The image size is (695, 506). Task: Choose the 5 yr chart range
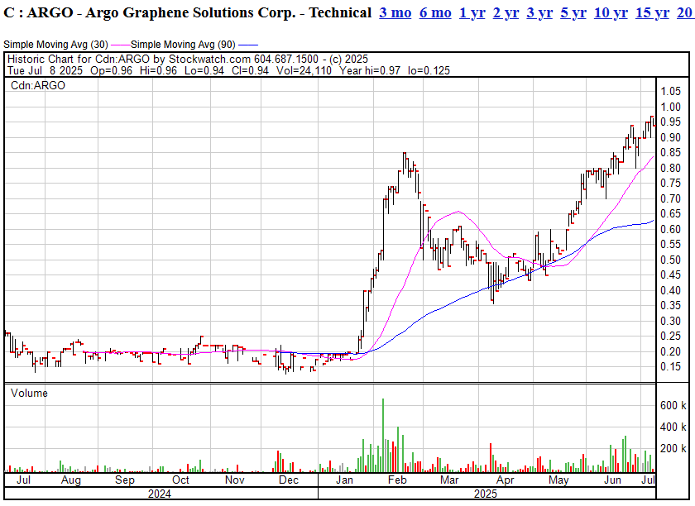[x=573, y=13]
